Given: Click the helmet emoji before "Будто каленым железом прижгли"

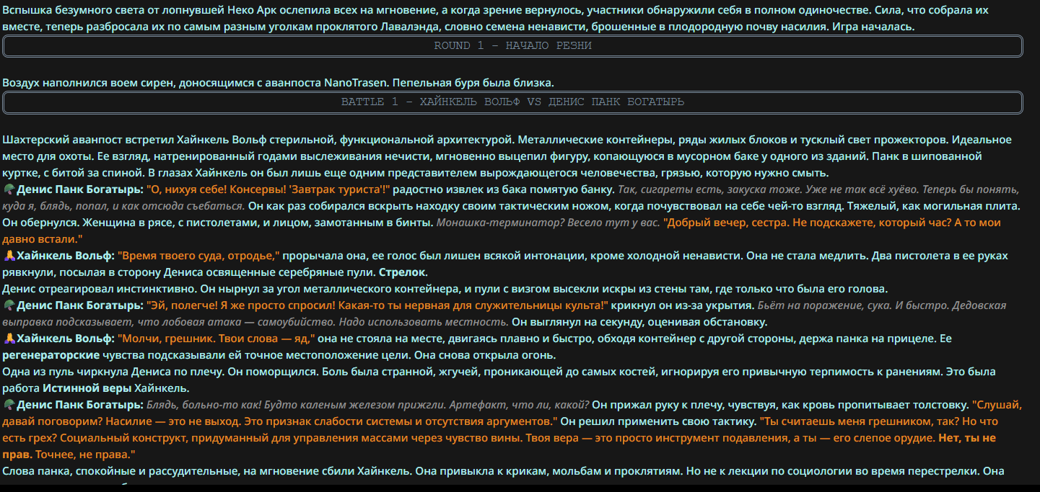Looking at the screenshot, I should (x=9, y=405).
